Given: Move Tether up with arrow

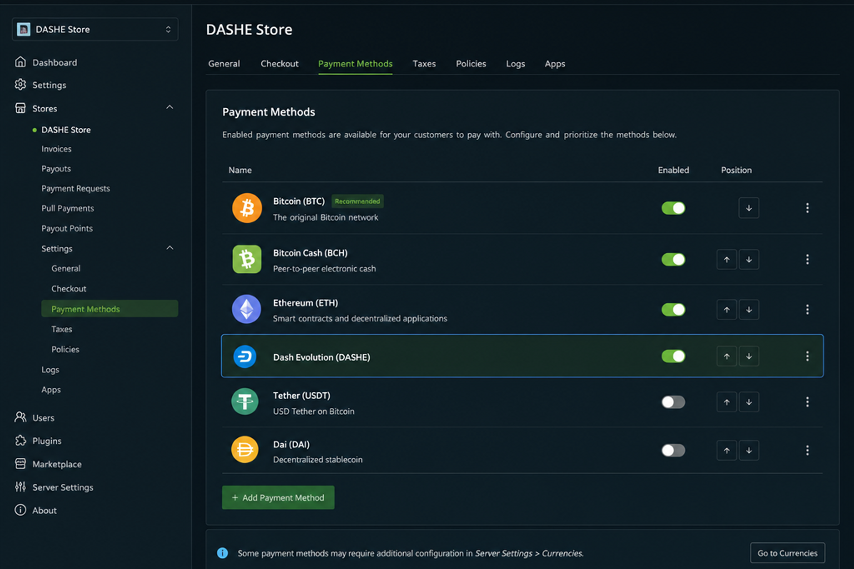Looking at the screenshot, I should coord(727,402).
